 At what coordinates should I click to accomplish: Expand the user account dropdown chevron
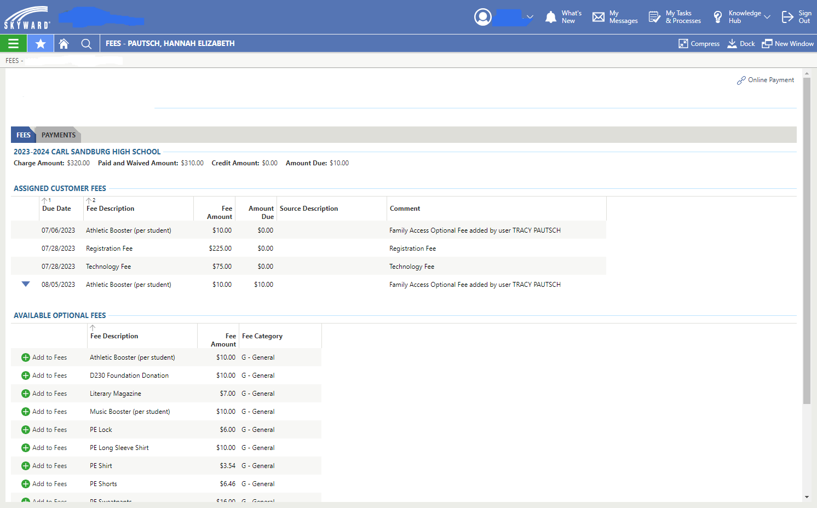click(530, 17)
